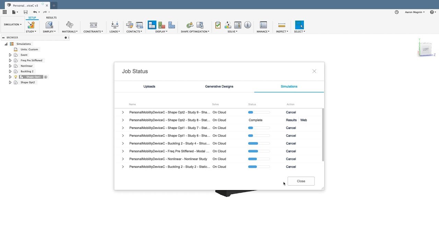Viewport: 439px width, 247px height.
Task: Click the Select tool icon
Action: 299,25
